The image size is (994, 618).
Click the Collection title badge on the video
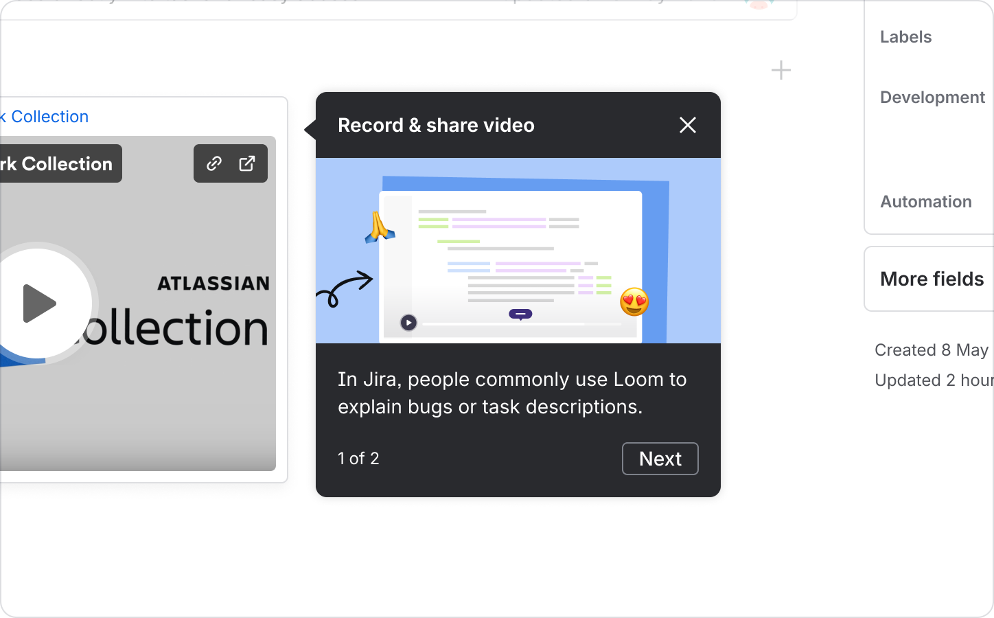coord(61,163)
